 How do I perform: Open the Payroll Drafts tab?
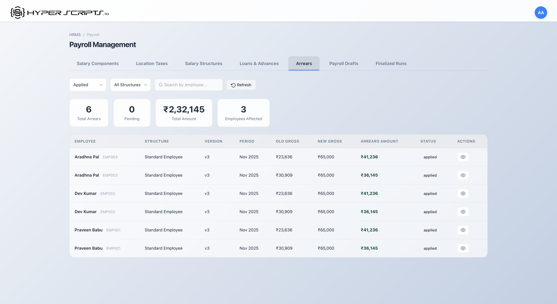[344, 64]
